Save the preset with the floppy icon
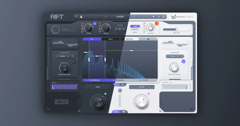This screenshot has width=240, height=126. [x=163, y=17]
